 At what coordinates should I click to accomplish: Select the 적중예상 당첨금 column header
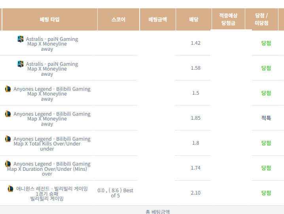[x=228, y=19]
